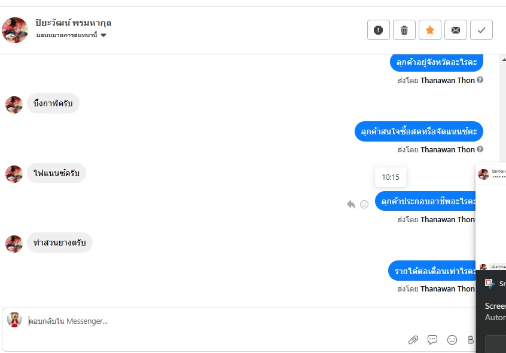Mark conversation as done with the checkmark
This screenshot has height=353, width=506.
481,30
